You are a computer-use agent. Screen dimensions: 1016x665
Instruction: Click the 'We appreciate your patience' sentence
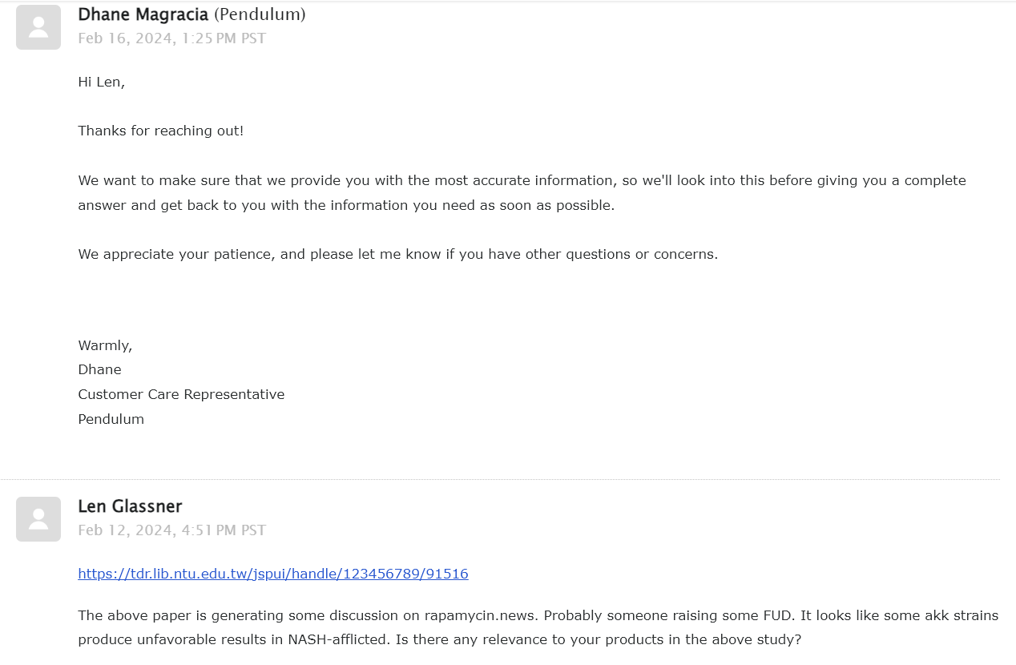click(397, 254)
